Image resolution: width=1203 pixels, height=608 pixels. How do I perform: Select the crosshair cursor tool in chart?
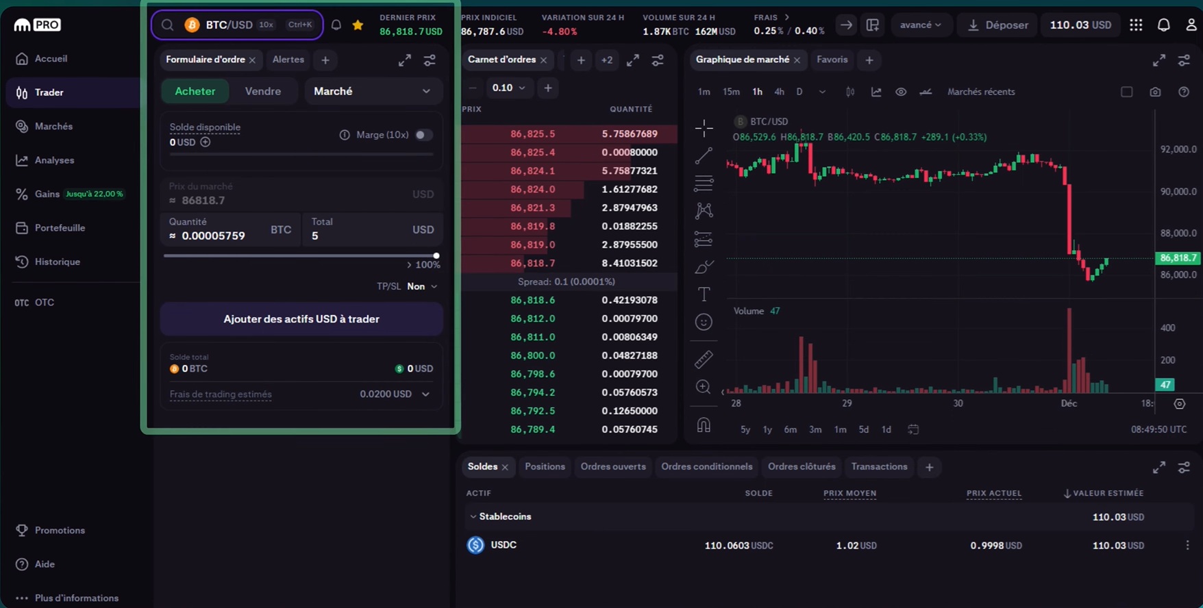point(704,128)
